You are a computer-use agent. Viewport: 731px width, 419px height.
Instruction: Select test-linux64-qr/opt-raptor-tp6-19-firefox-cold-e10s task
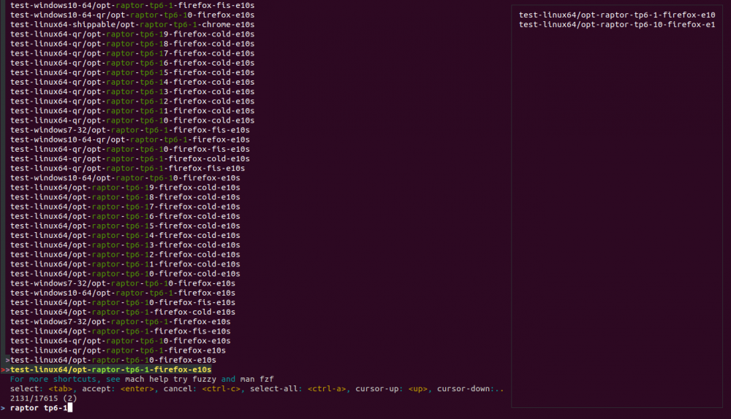pyautogui.click(x=132, y=34)
